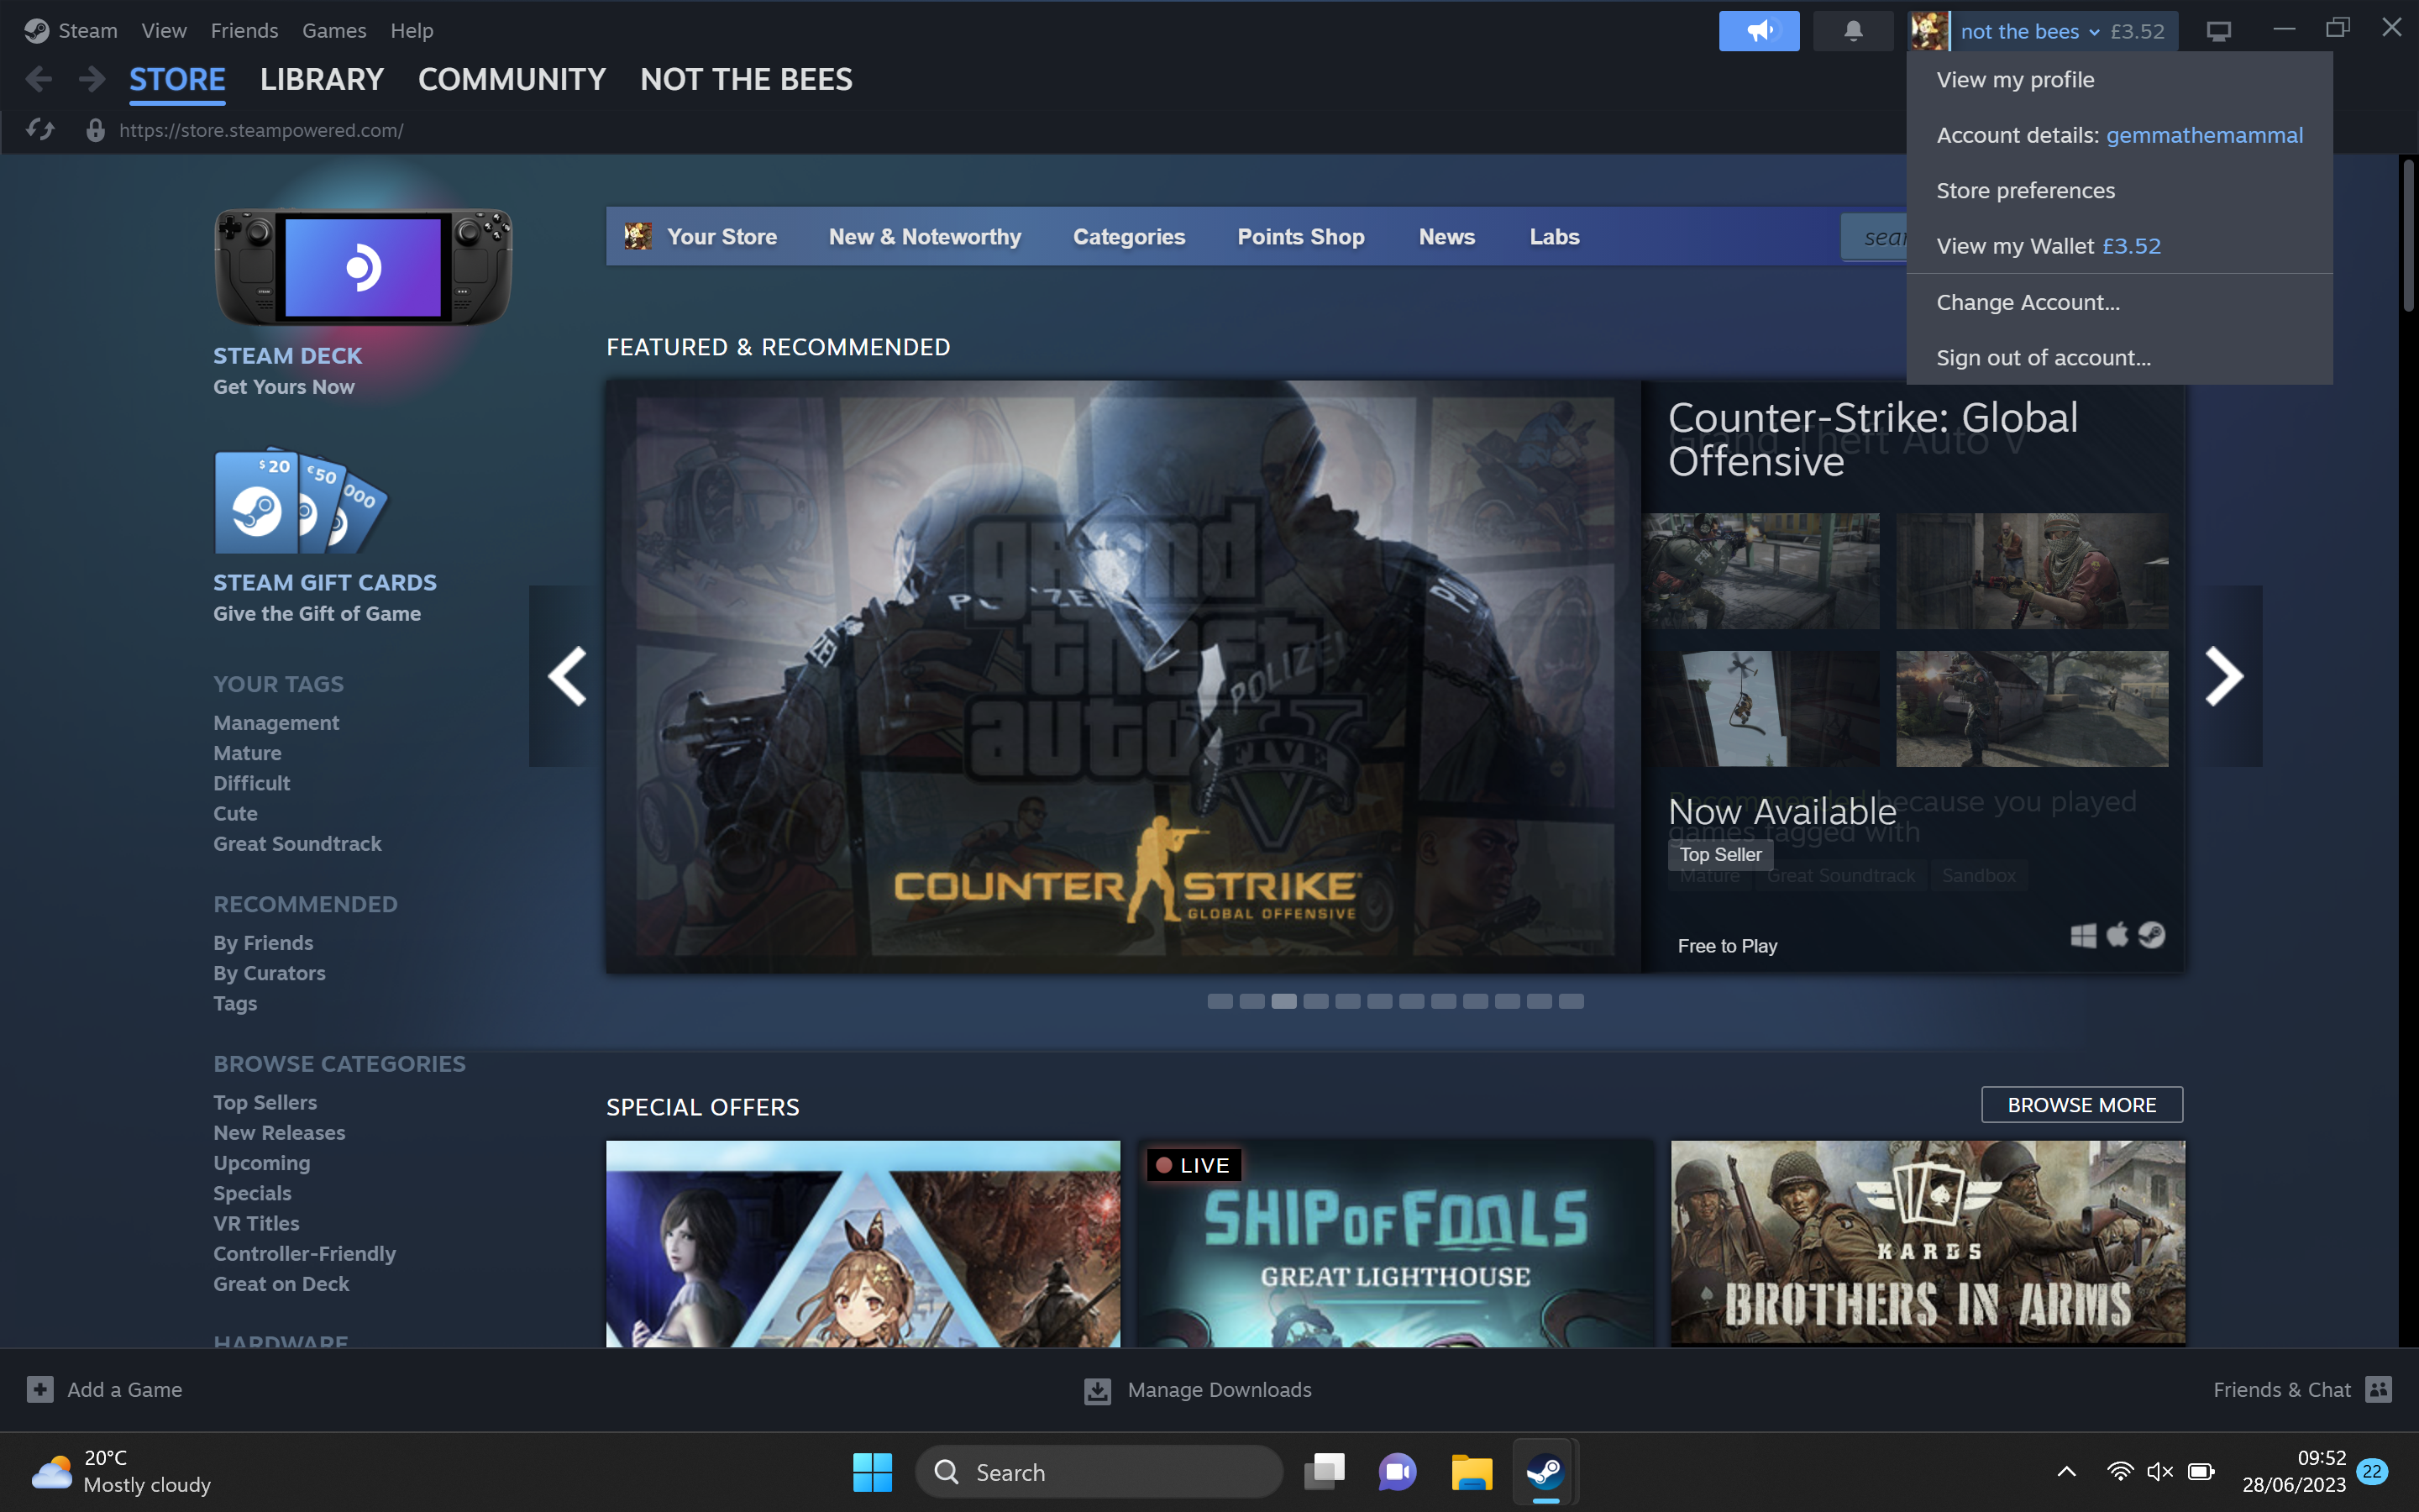Image resolution: width=2419 pixels, height=1512 pixels.
Task: Click the Big Picture mode monitor icon
Action: click(2218, 31)
